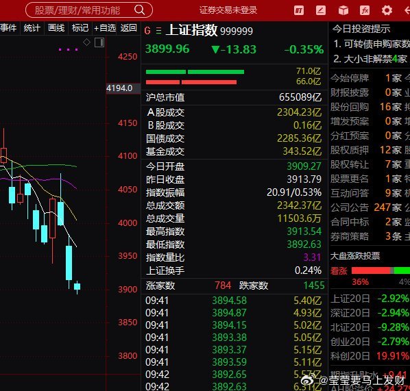Click 今日开盘 value 3909.27
Screen dimensions: 410x391
[304, 166]
